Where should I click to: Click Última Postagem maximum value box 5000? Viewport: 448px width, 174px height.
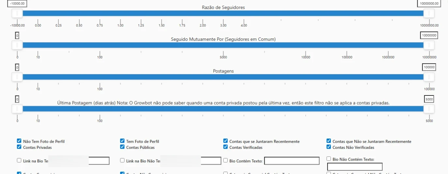[x=429, y=99]
